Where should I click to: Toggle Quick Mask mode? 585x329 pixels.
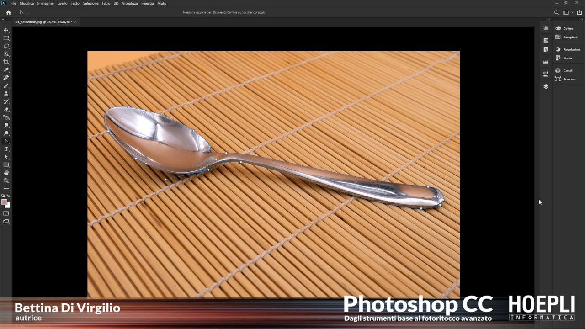tap(6, 213)
